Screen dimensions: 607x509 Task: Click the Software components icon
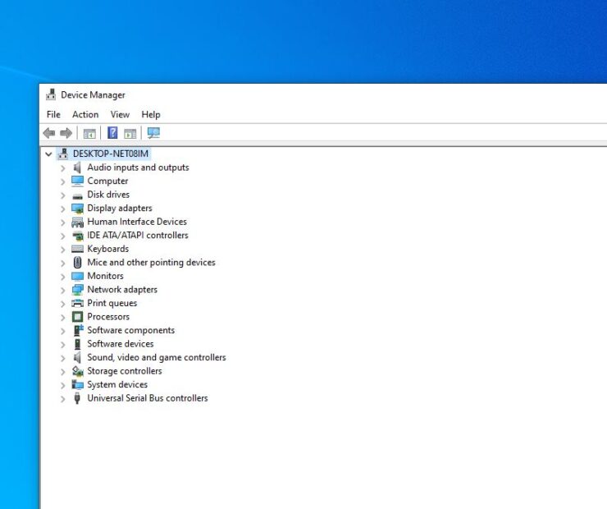click(x=78, y=330)
